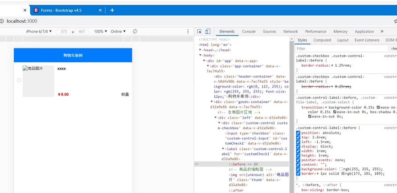
Task: Close the first browser tab
Action: pyautogui.click(x=25, y=10)
